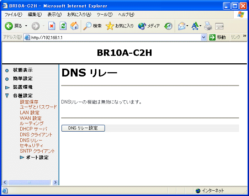The height and width of the screenshot is (196, 249).
Task: Open the ツール(T) menu
Action: click(105, 15)
